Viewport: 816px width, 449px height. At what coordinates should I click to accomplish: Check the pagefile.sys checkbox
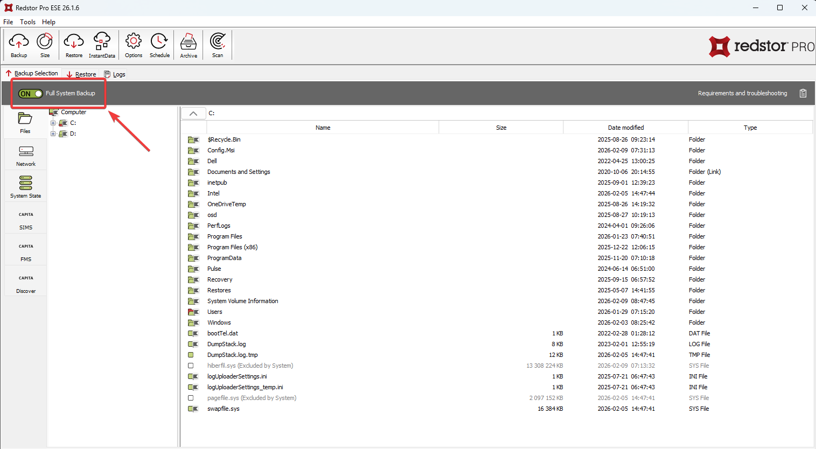tap(191, 398)
